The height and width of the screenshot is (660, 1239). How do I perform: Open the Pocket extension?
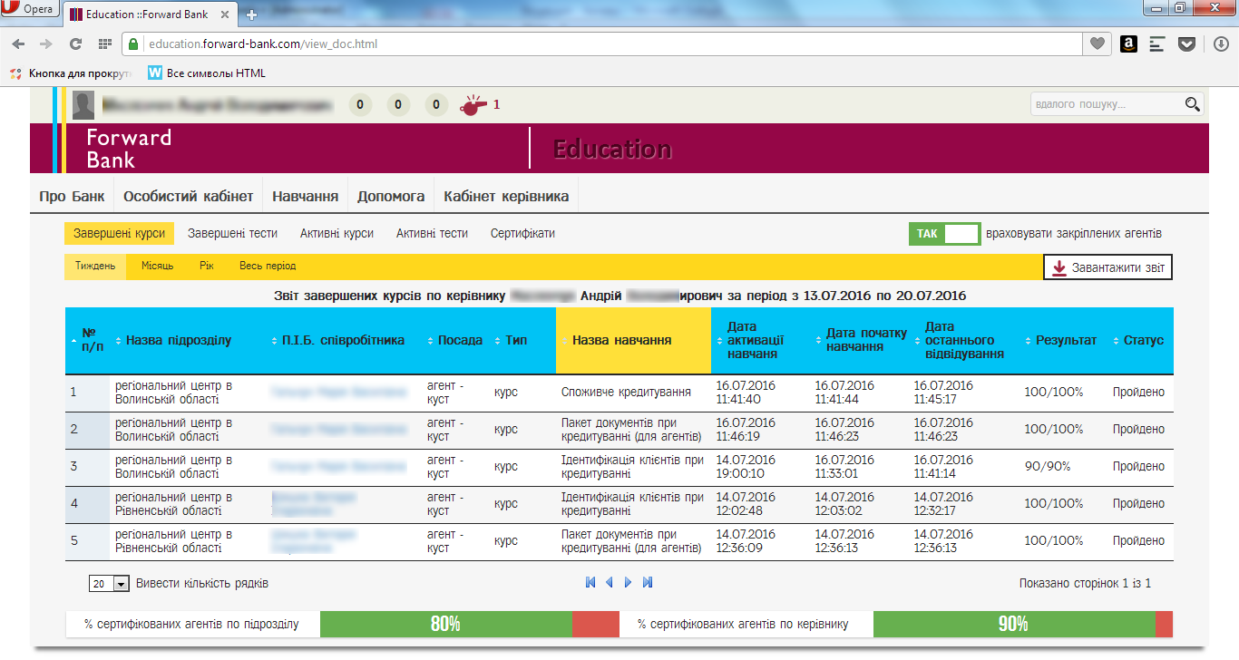click(x=1186, y=44)
